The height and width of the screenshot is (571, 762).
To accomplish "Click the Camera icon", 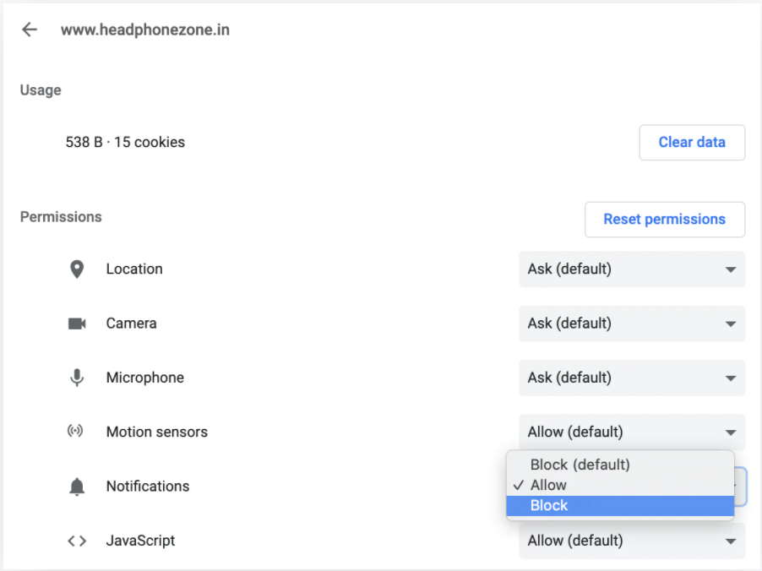I will 77,324.
